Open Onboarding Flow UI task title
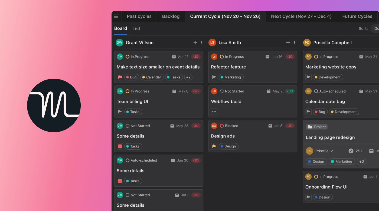This screenshot has height=211, width=379. [x=326, y=187]
